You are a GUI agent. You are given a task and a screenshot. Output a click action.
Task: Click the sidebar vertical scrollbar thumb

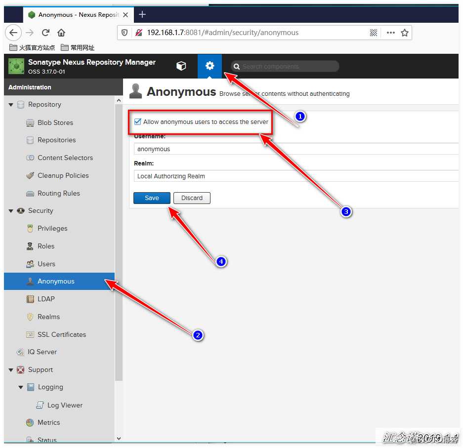(119, 243)
